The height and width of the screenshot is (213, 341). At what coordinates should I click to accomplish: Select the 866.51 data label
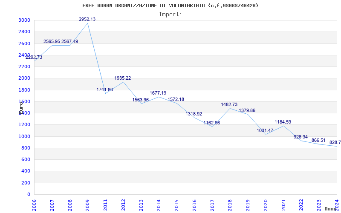(318, 141)
